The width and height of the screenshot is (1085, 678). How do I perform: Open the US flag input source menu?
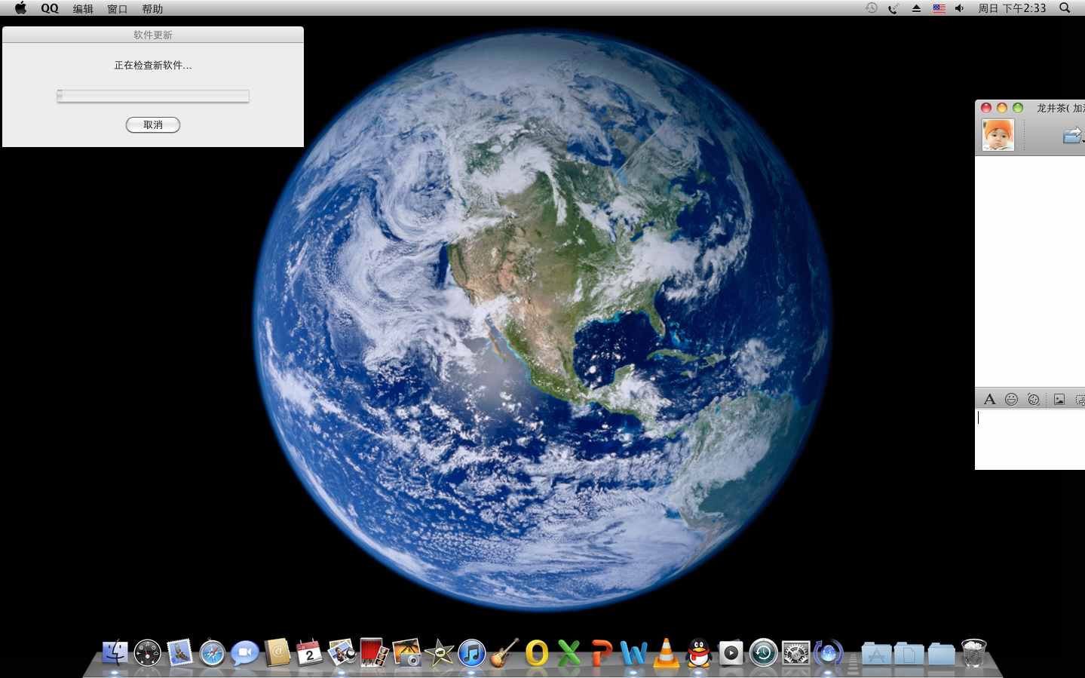(x=939, y=8)
